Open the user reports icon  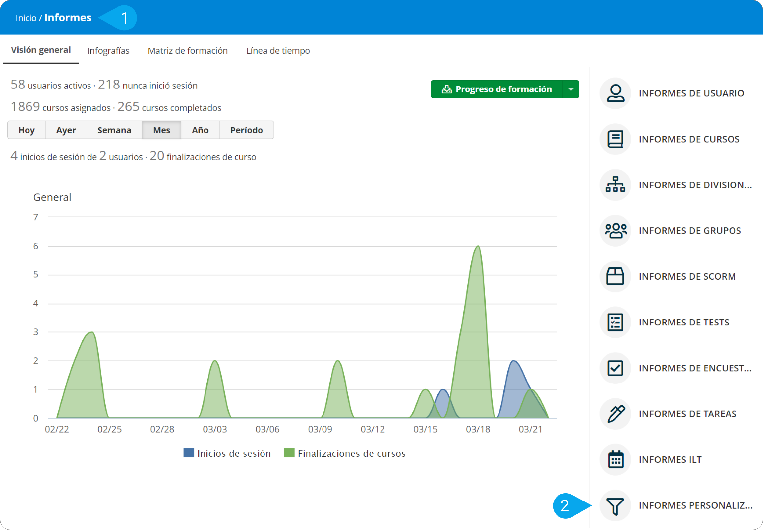point(615,93)
